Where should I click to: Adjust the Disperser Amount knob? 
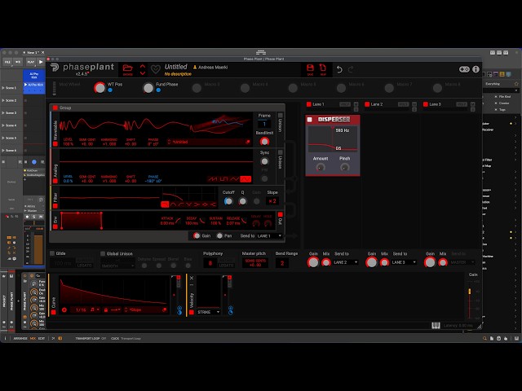(x=321, y=168)
